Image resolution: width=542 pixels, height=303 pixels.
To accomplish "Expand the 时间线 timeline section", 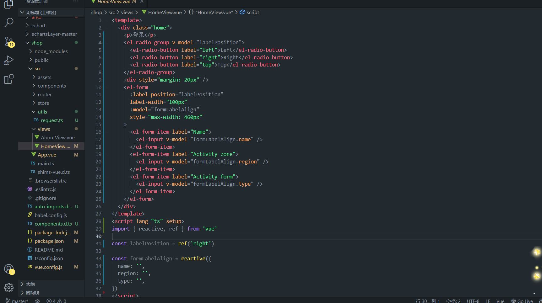I will [x=52, y=293].
